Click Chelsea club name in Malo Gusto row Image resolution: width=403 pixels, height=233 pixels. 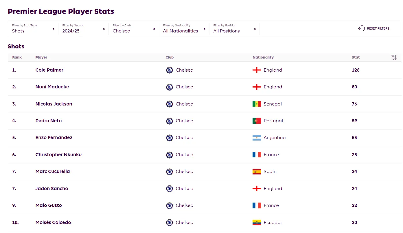(x=185, y=205)
